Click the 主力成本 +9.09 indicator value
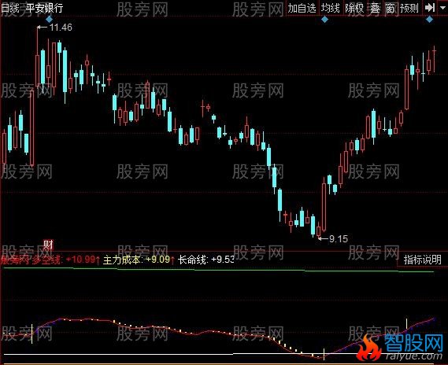Image resolution: width=448 pixels, height=365 pixels. 139,260
